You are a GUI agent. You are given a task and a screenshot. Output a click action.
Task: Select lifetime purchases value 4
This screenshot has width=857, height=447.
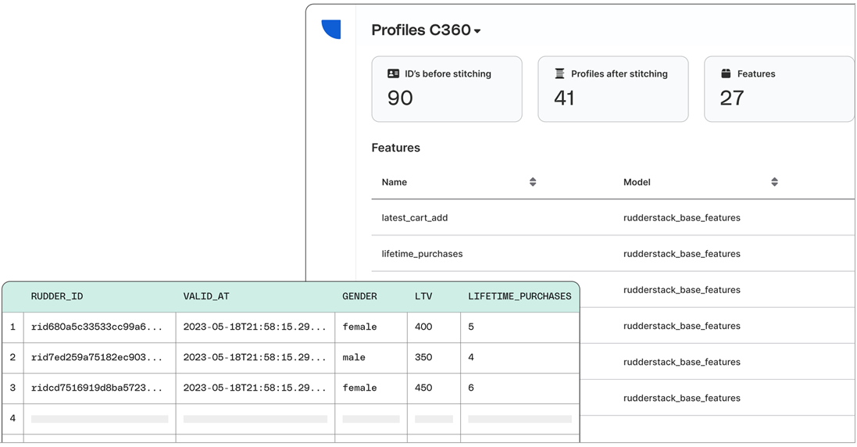(471, 357)
